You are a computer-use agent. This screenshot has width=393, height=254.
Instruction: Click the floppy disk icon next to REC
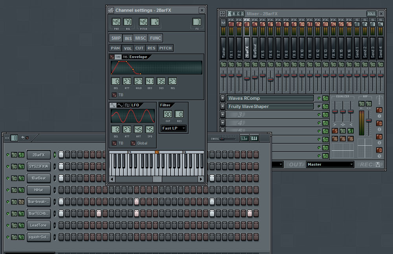tap(378, 164)
